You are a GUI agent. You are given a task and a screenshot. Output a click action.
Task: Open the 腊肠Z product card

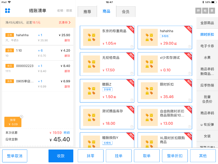click(x=107, y=91)
